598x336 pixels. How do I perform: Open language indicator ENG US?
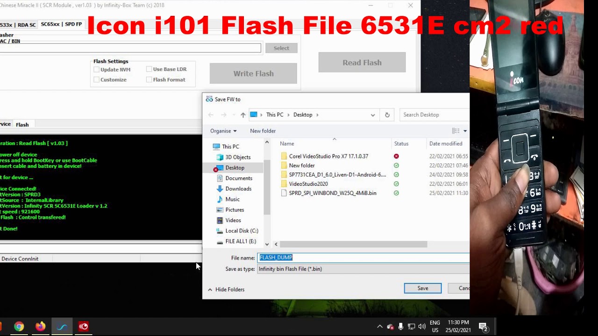click(435, 326)
